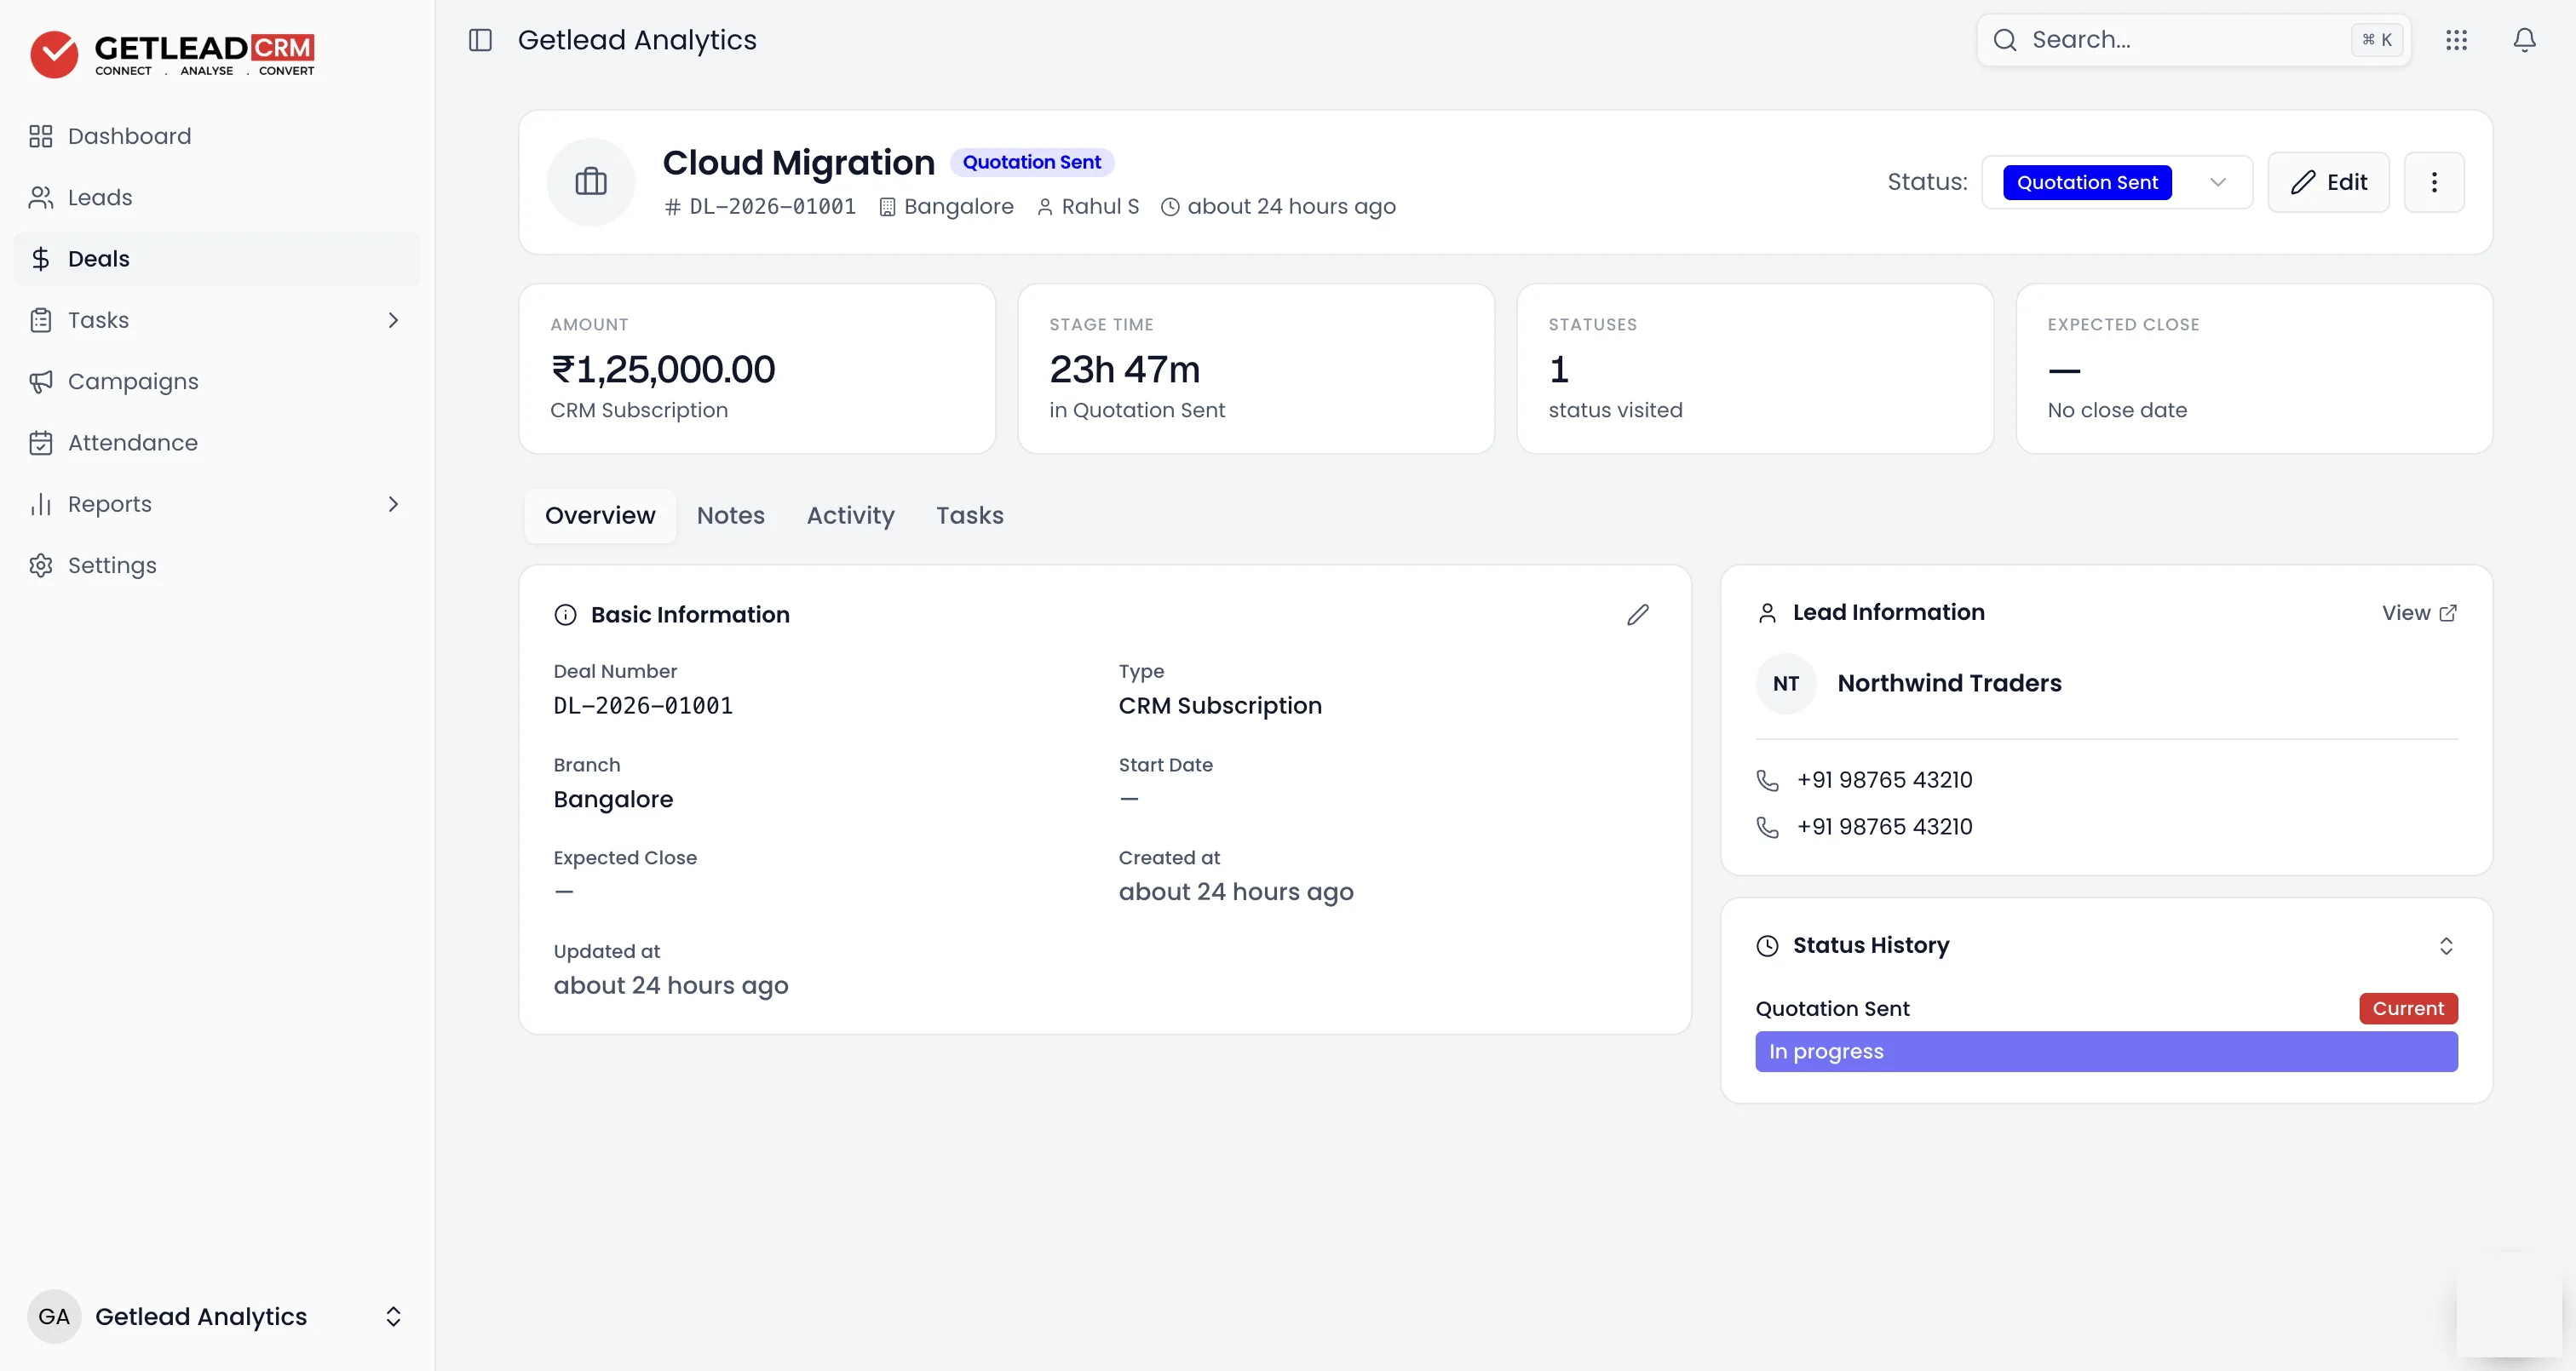2576x1371 pixels.
Task: Open Leads in sidebar
Action: pyautogui.click(x=217, y=197)
